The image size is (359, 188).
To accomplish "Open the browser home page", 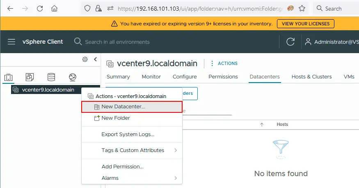I will click(54, 9).
